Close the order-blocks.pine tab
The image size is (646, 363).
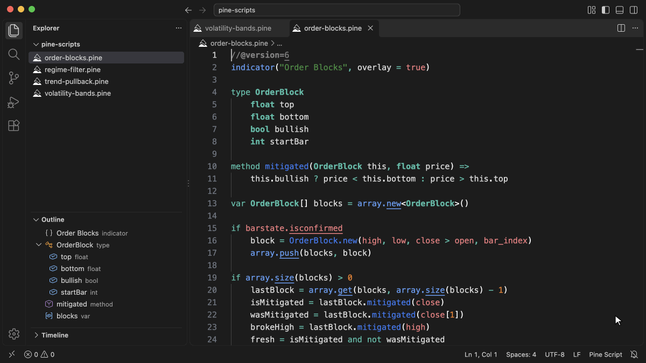point(370,28)
